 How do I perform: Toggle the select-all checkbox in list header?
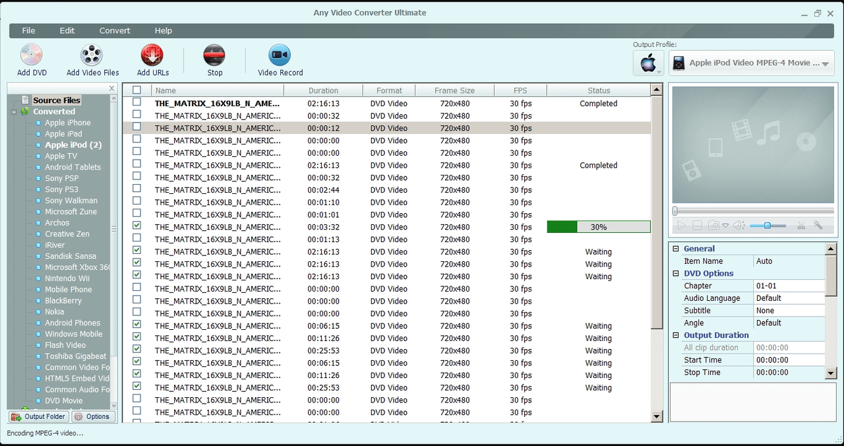click(136, 90)
